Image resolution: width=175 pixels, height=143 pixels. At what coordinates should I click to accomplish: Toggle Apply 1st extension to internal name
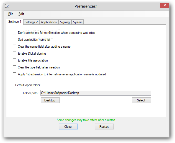pyautogui.click(x=14, y=74)
